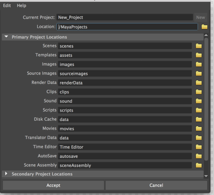
Task: Click the Render Data field
Action: point(125,83)
